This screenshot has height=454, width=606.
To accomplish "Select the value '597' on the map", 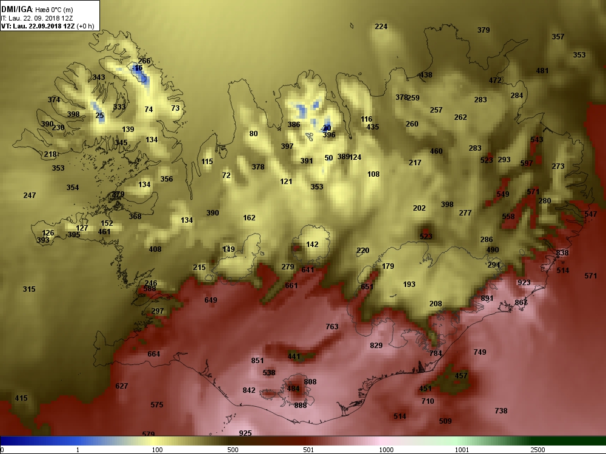I will click(x=527, y=163).
